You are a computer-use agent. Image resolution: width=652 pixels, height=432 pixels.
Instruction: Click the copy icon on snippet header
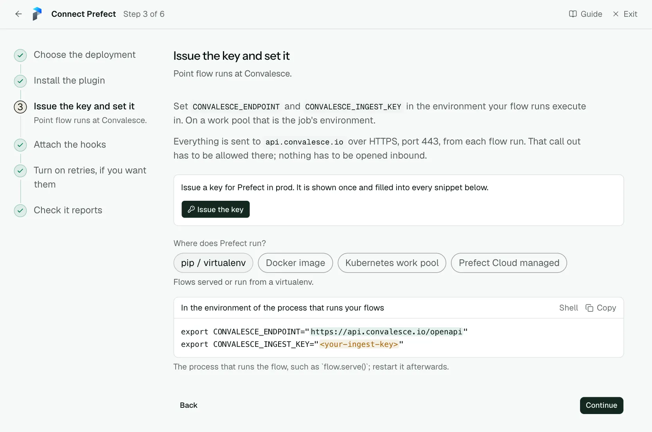[589, 308]
